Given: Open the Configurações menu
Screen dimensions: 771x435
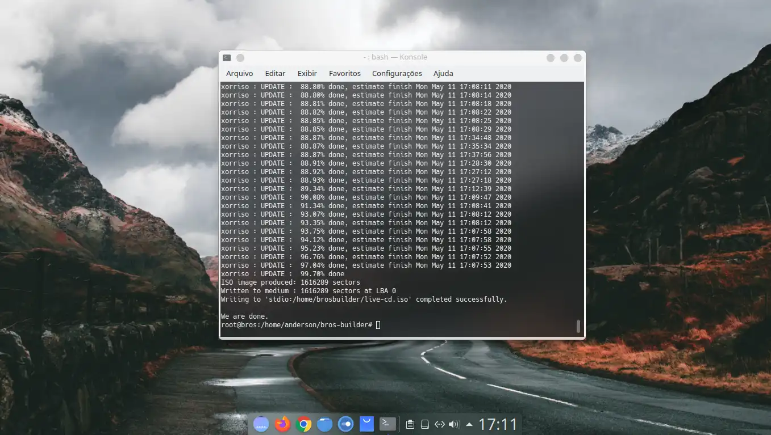Looking at the screenshot, I should tap(397, 73).
